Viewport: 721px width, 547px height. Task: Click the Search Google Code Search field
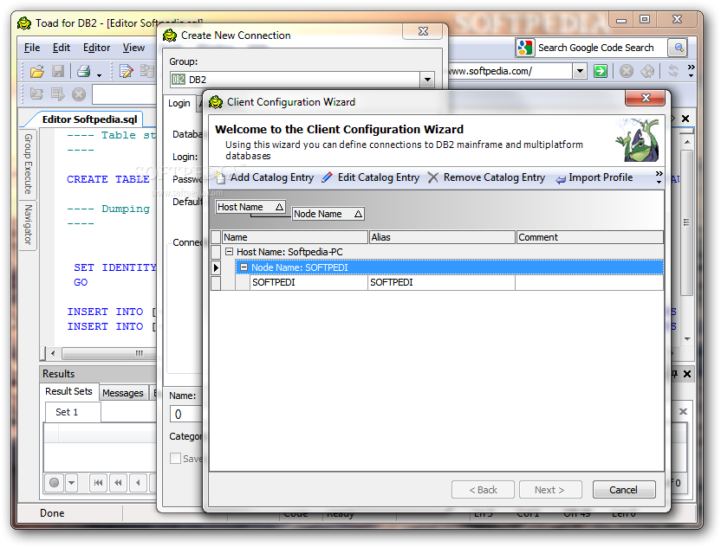coord(601,48)
